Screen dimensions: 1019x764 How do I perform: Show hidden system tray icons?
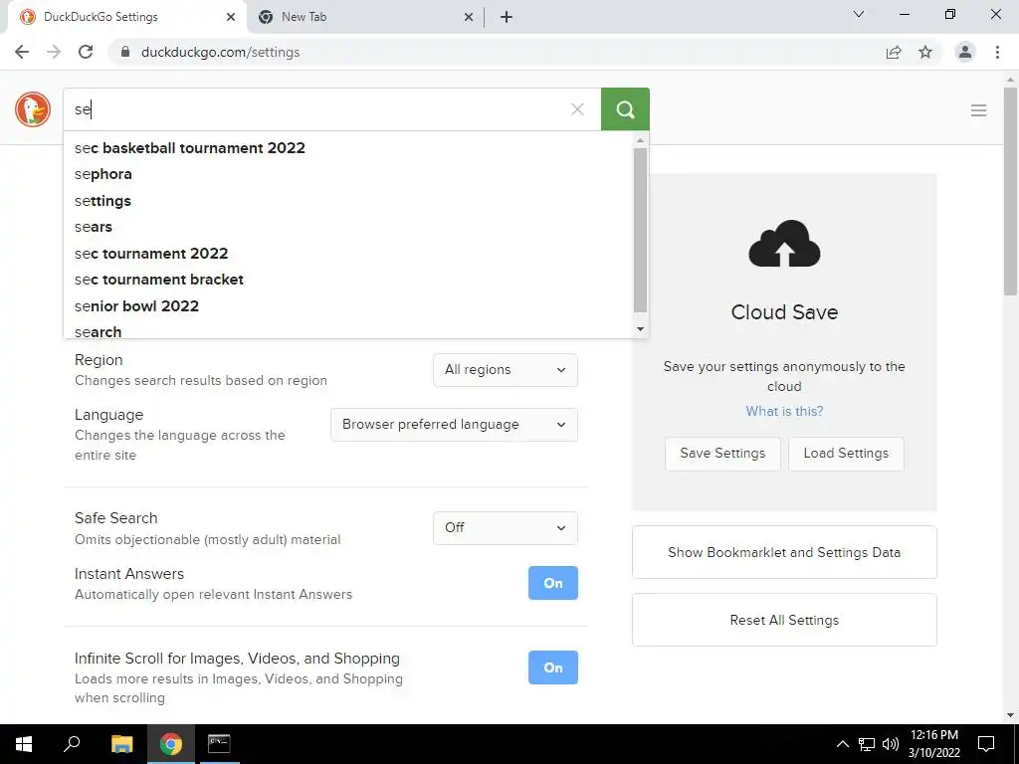click(x=842, y=744)
